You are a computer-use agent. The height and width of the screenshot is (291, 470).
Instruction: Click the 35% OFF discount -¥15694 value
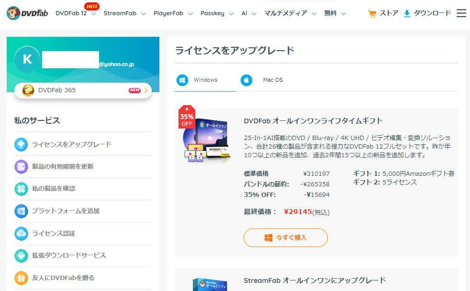pyautogui.click(x=317, y=195)
